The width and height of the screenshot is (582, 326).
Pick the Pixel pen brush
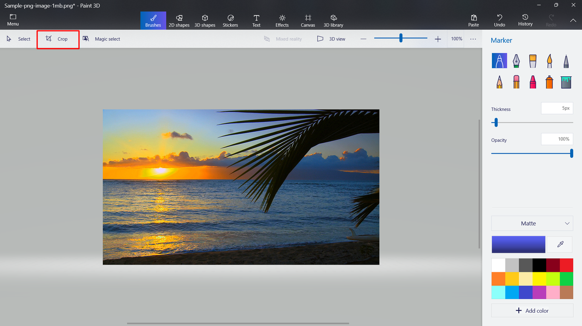[x=566, y=61]
